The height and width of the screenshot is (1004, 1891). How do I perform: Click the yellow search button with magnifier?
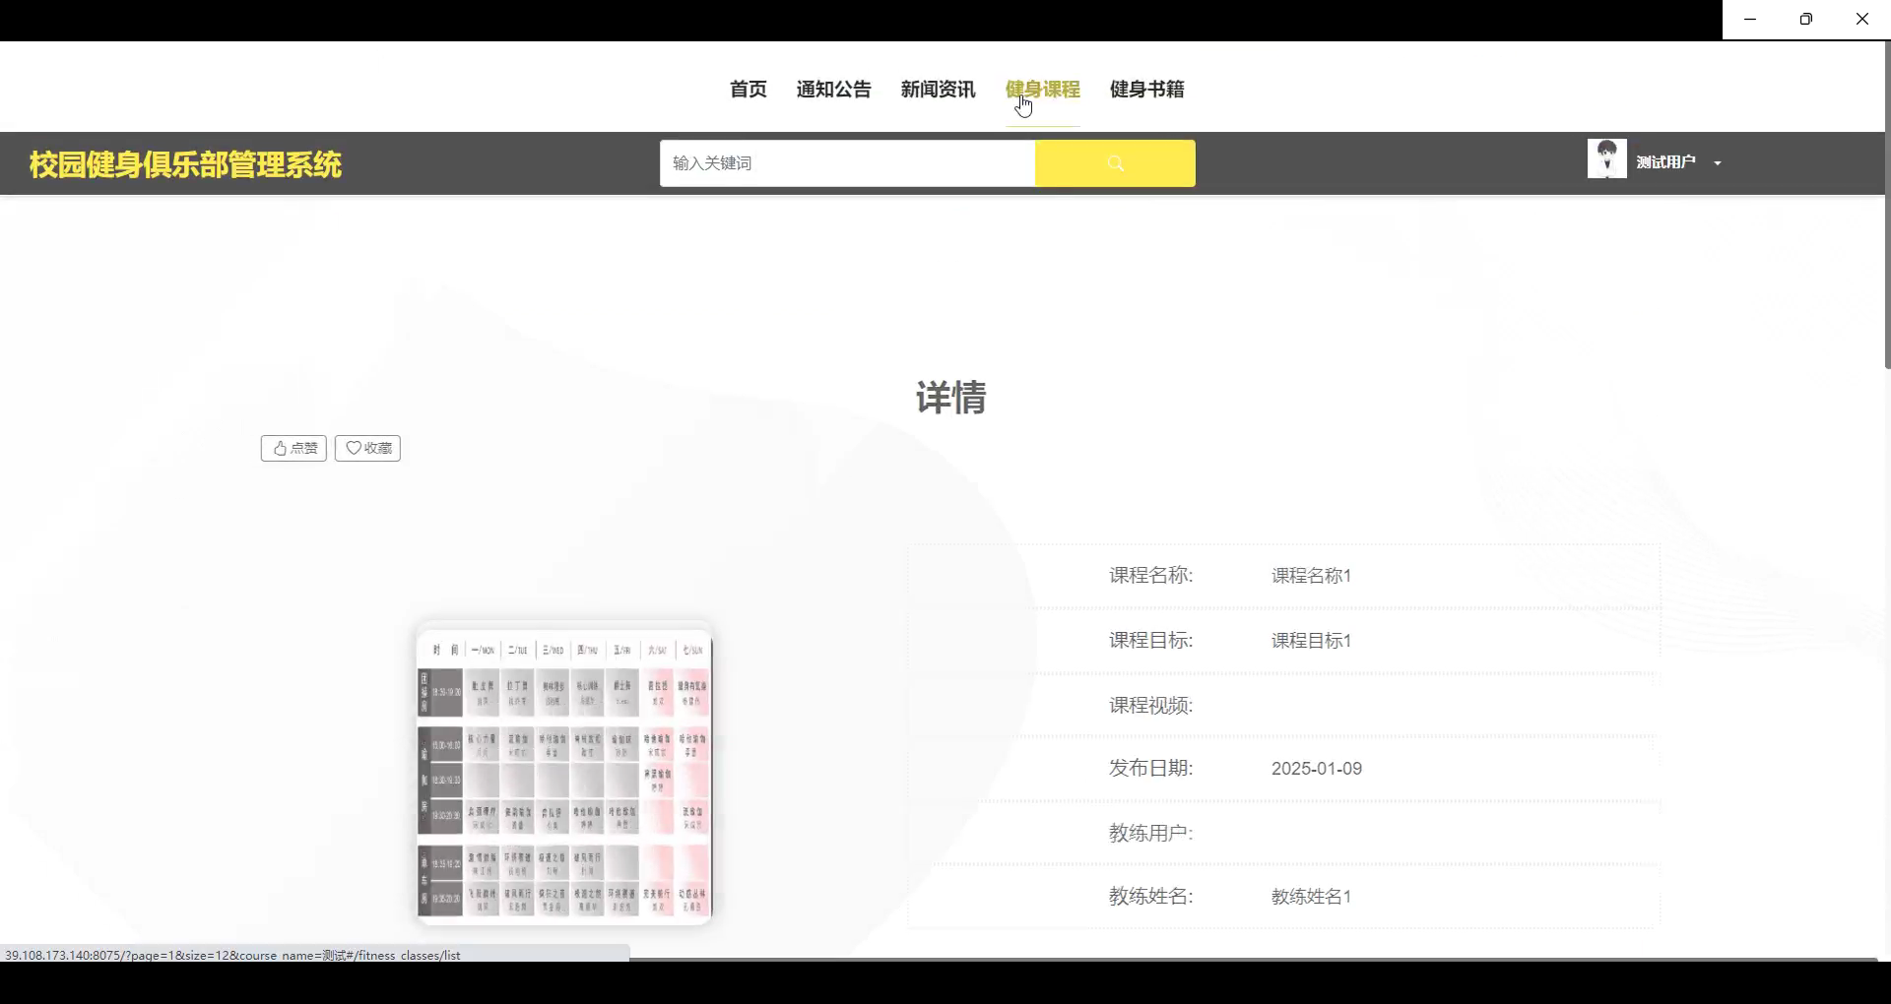tap(1115, 163)
